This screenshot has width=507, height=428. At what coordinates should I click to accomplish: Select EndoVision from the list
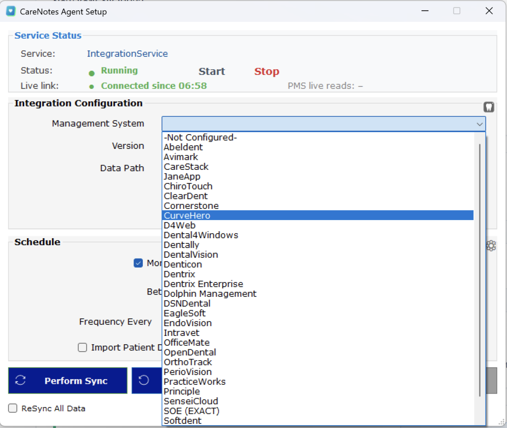point(318,323)
